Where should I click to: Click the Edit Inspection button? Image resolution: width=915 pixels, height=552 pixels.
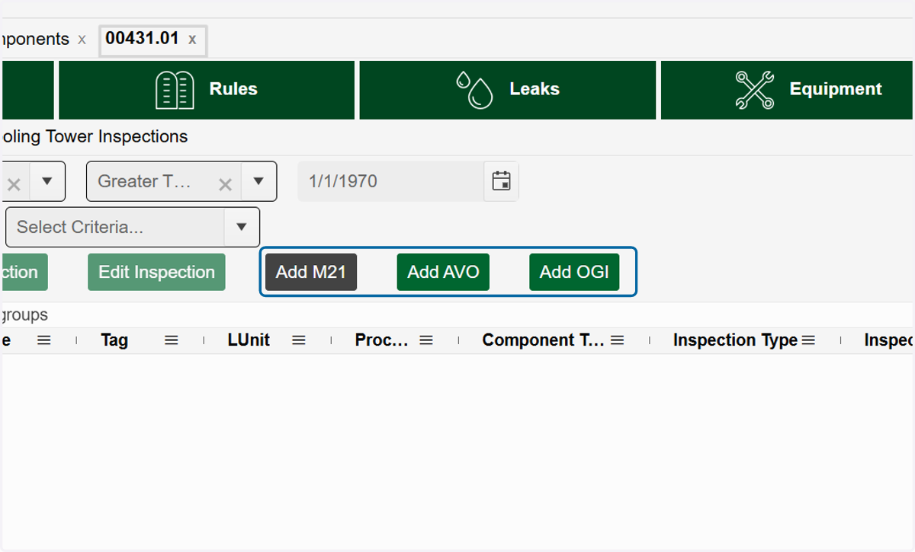pyautogui.click(x=156, y=273)
